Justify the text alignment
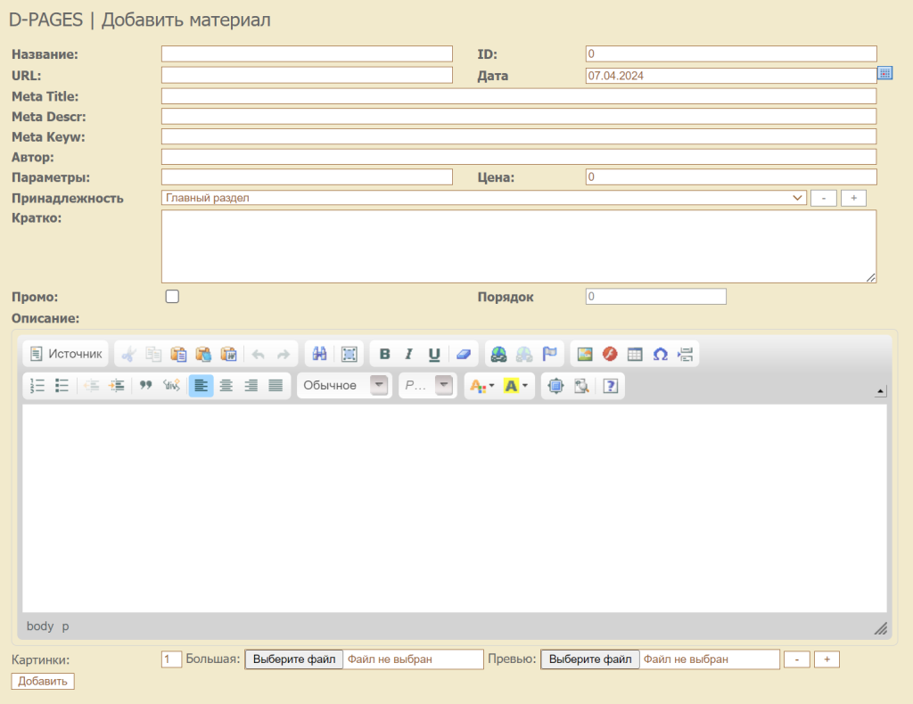This screenshot has width=913, height=704. click(x=276, y=385)
